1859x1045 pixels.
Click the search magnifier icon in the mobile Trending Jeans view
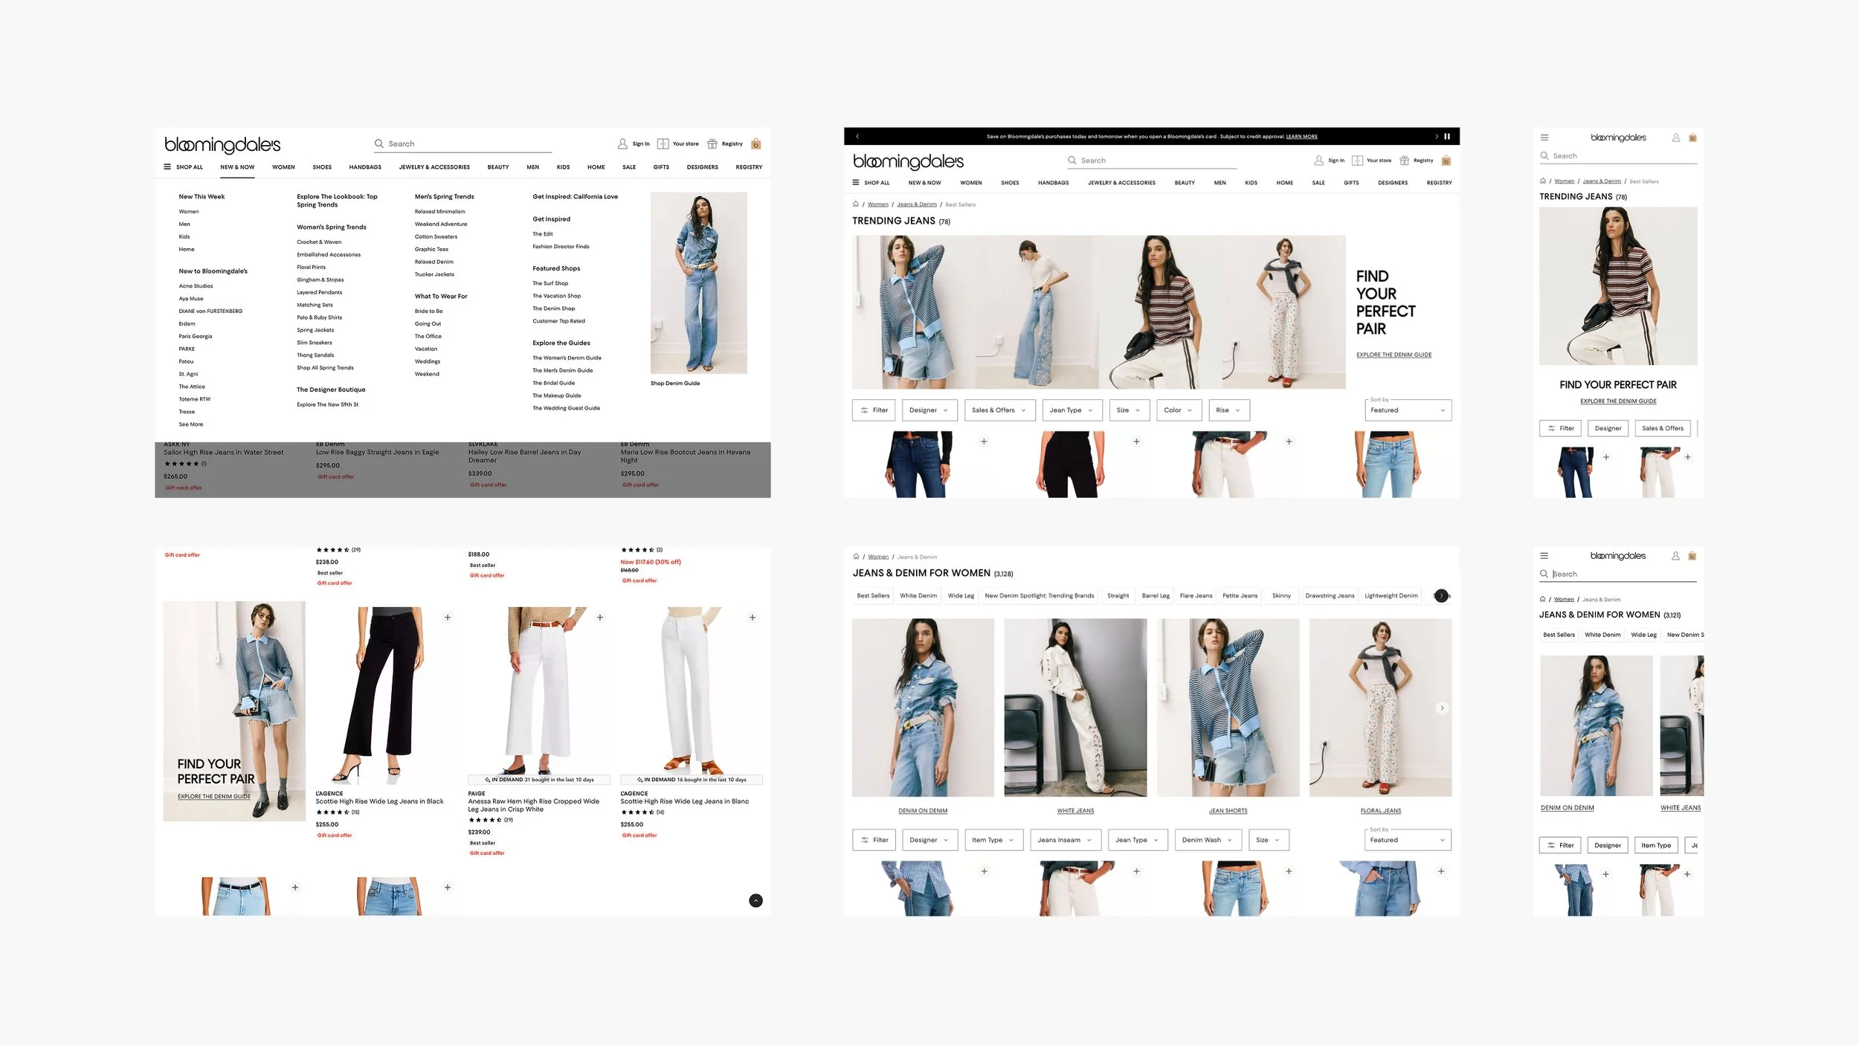pos(1544,156)
